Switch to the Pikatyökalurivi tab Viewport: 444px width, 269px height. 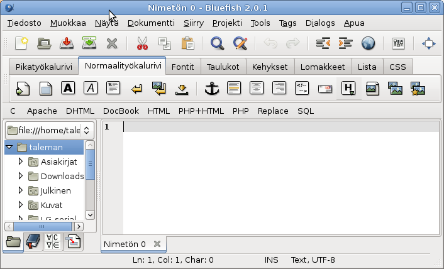pyautogui.click(x=44, y=67)
